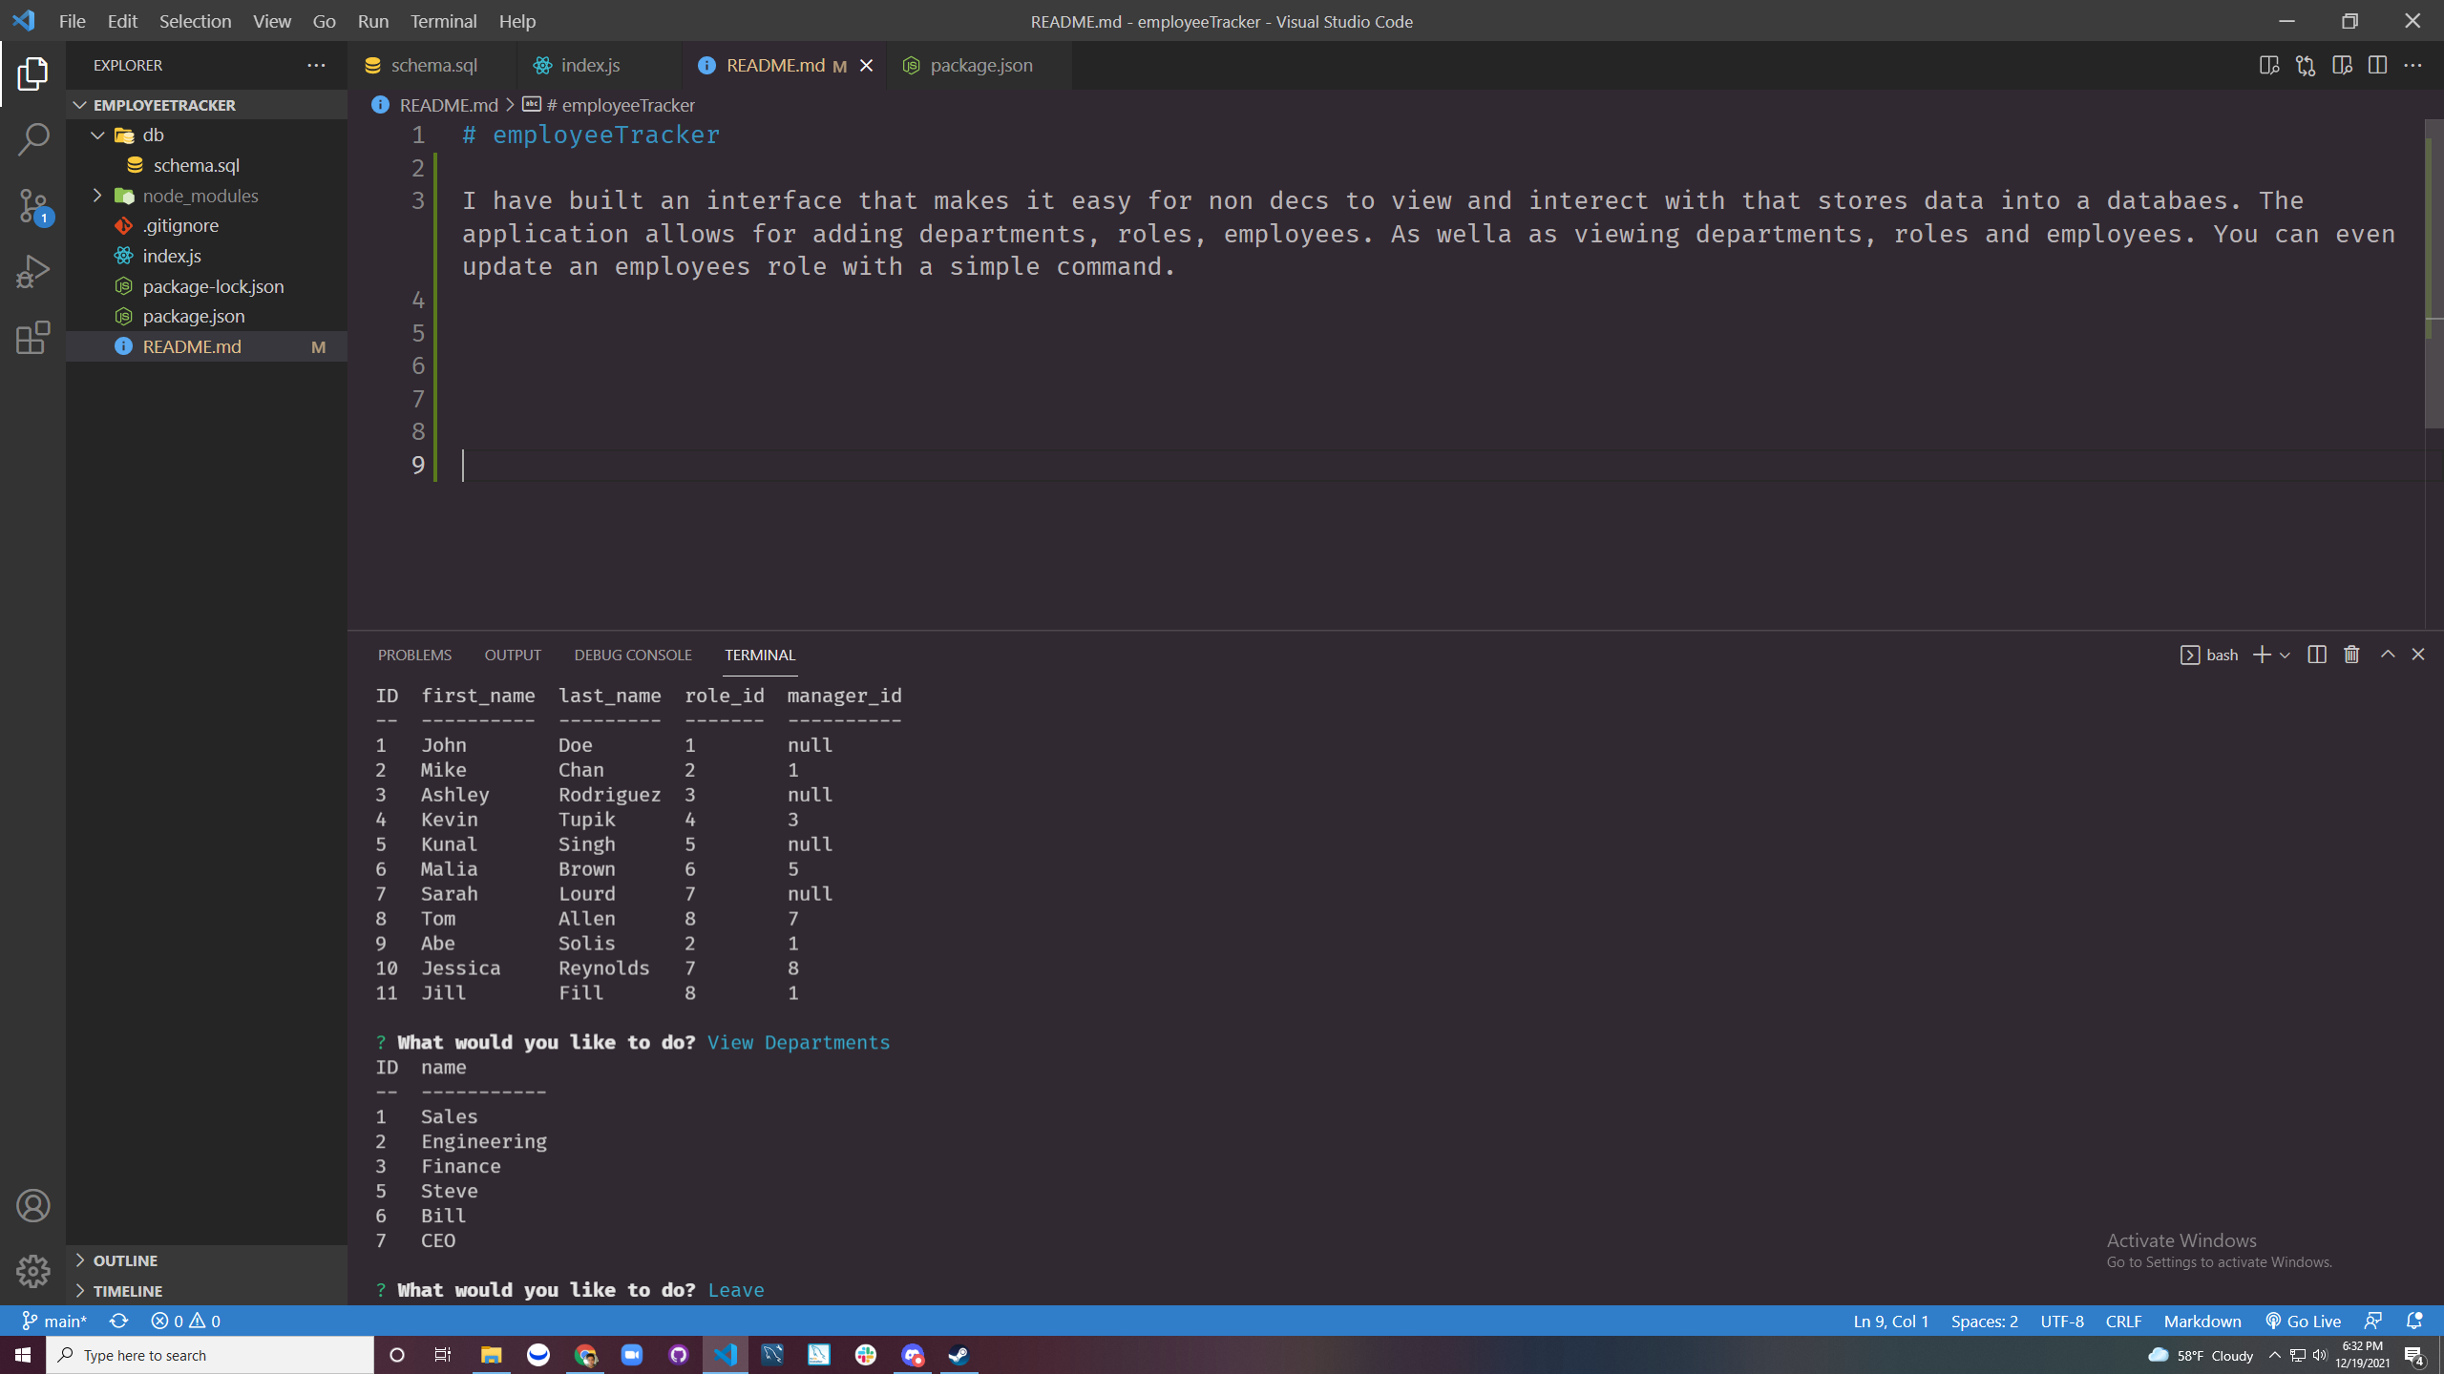
Task: Open the terminal profile dropdown chevron
Action: pyautogui.click(x=2284, y=655)
